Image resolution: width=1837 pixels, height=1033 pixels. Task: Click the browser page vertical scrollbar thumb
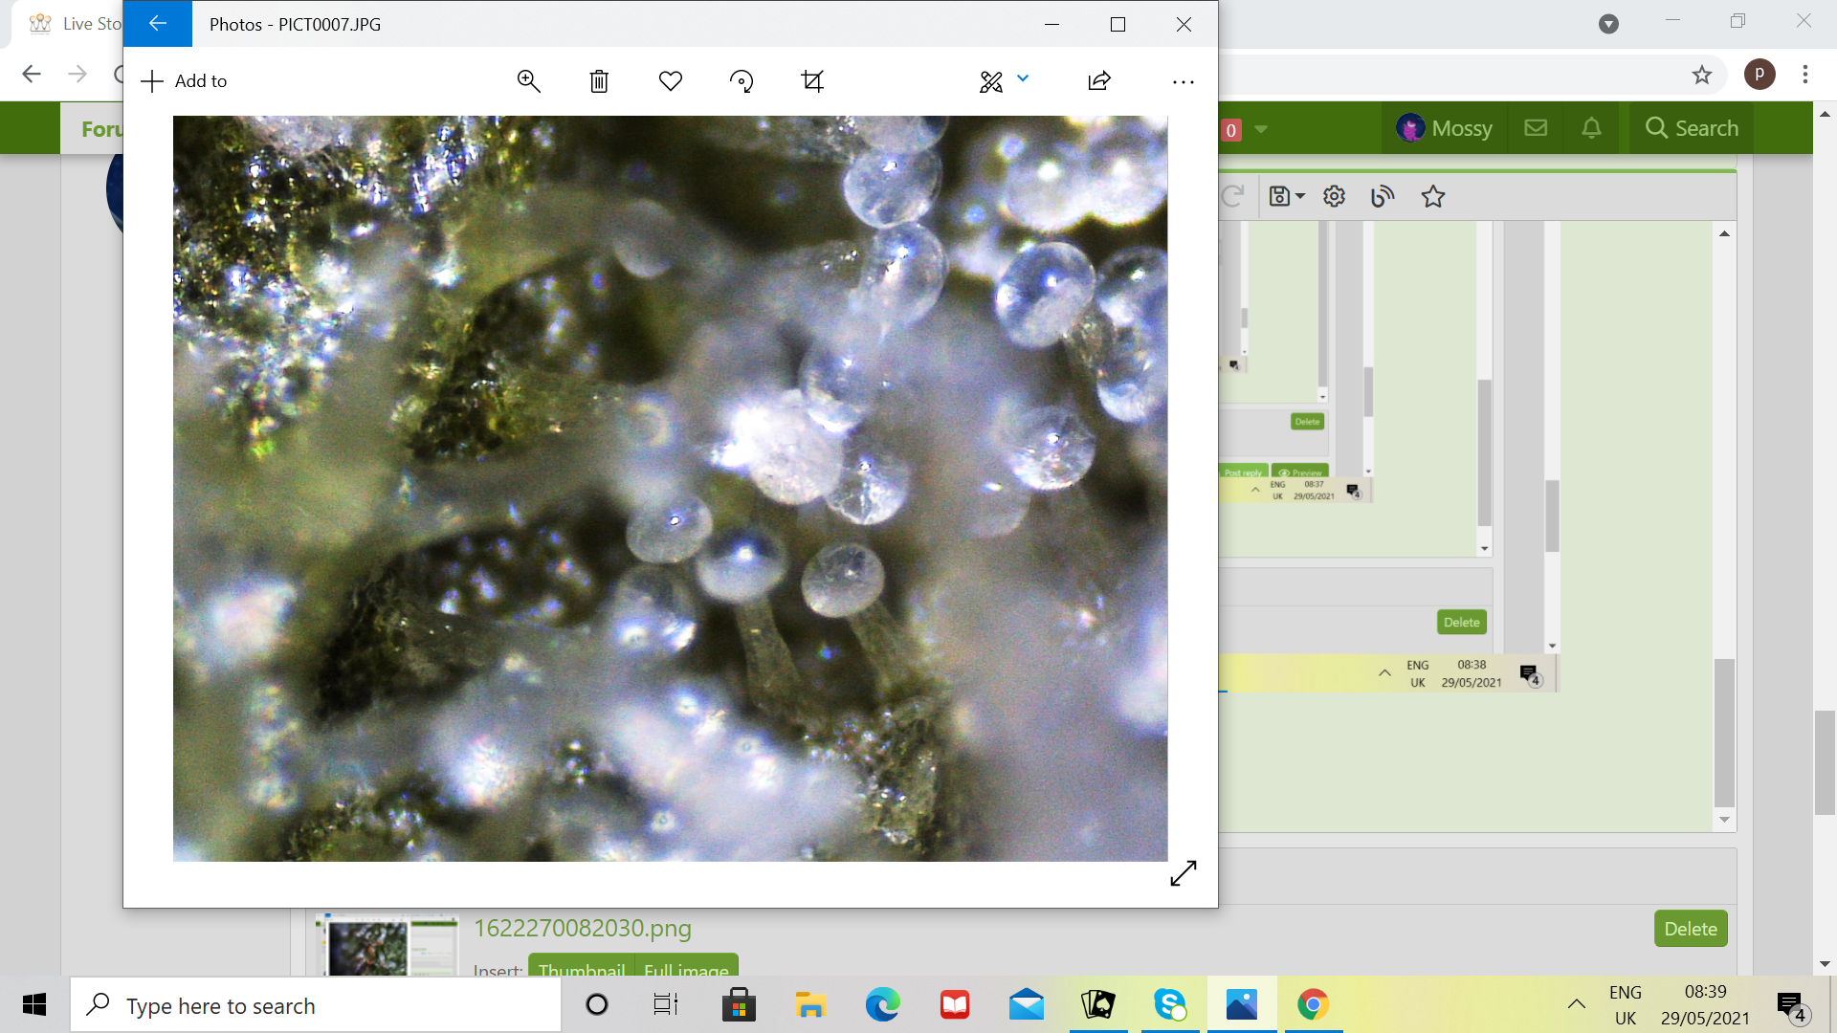[1825, 762]
